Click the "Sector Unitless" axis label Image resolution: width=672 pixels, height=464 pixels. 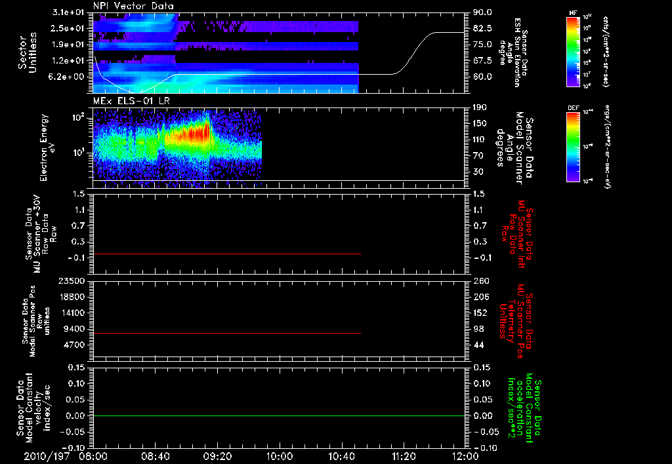coord(27,52)
